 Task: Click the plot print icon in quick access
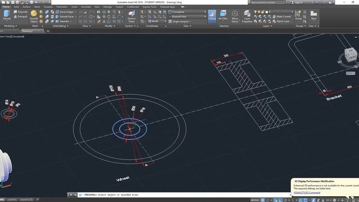tap(31, 2)
